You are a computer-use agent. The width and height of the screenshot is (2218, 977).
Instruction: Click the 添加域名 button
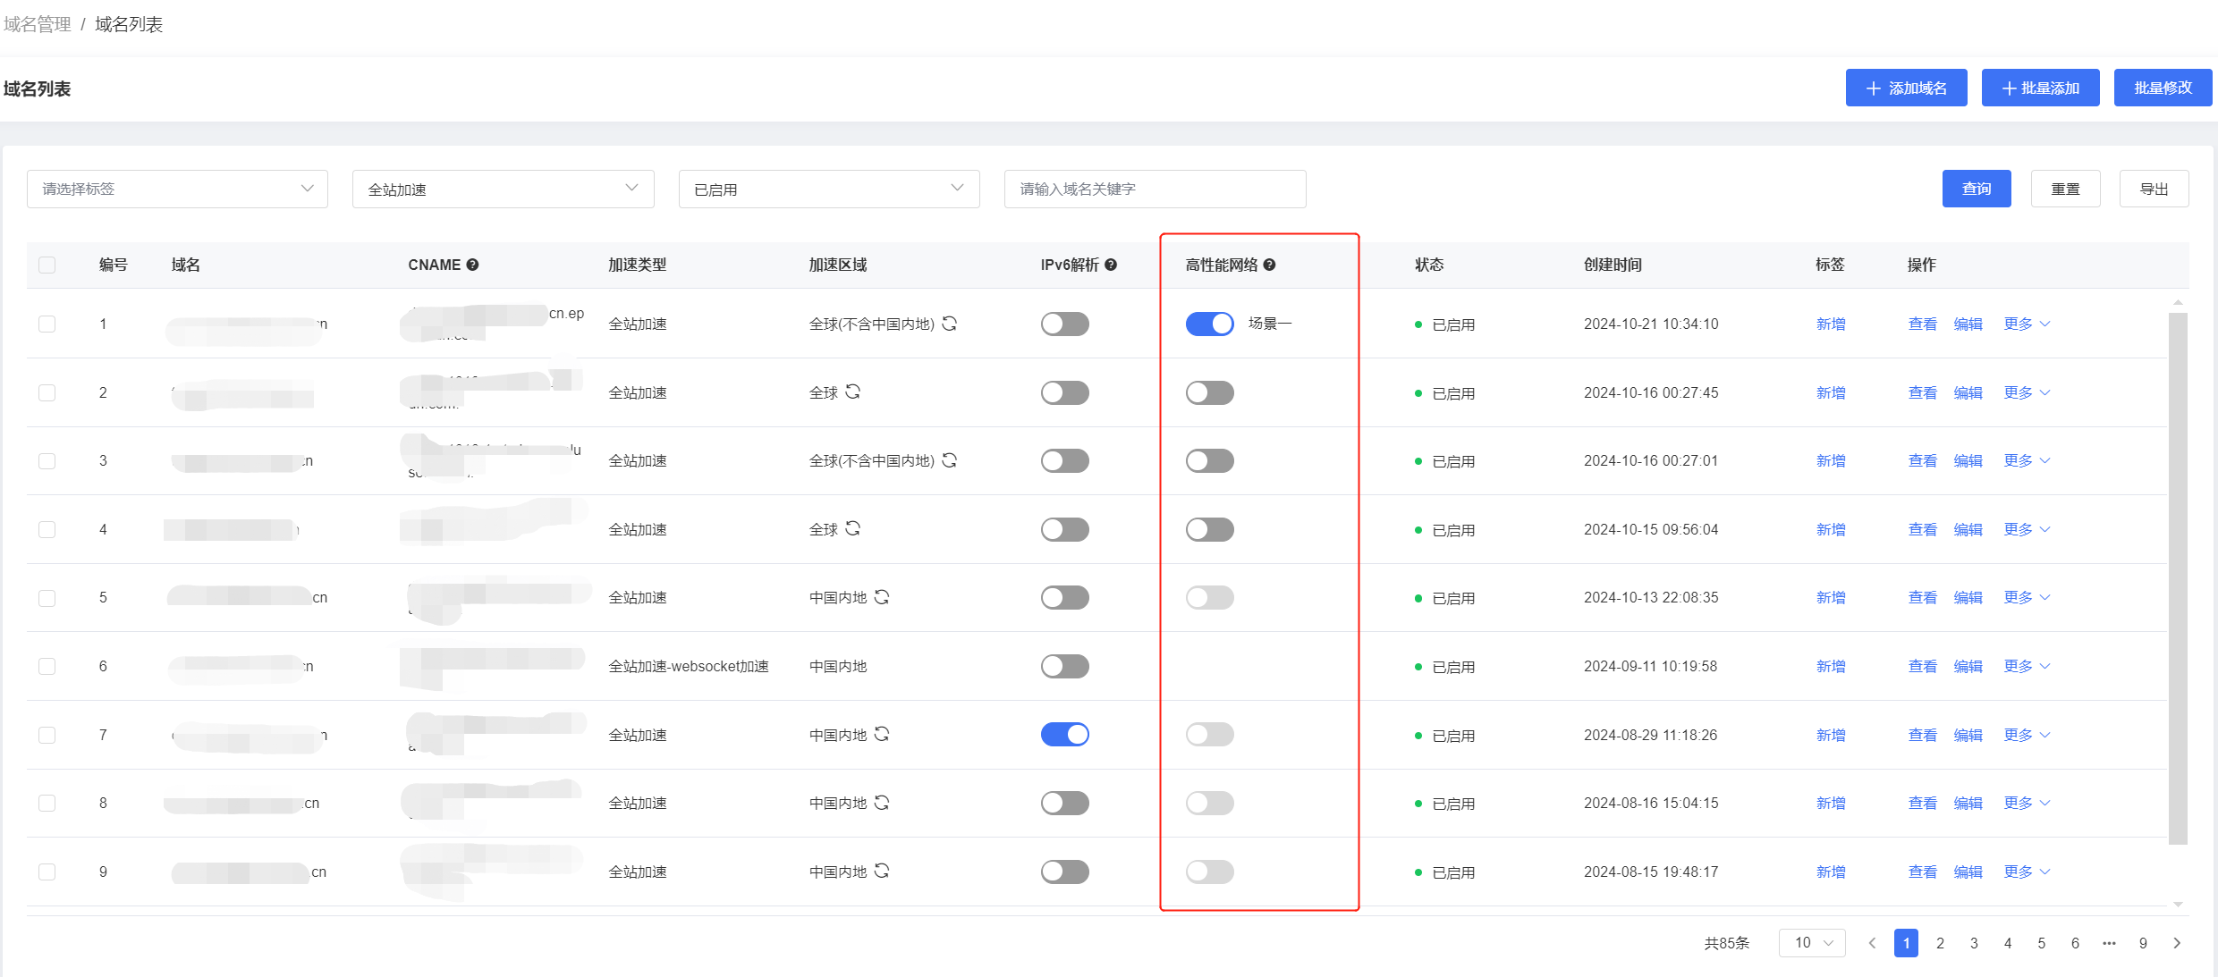click(x=1906, y=88)
